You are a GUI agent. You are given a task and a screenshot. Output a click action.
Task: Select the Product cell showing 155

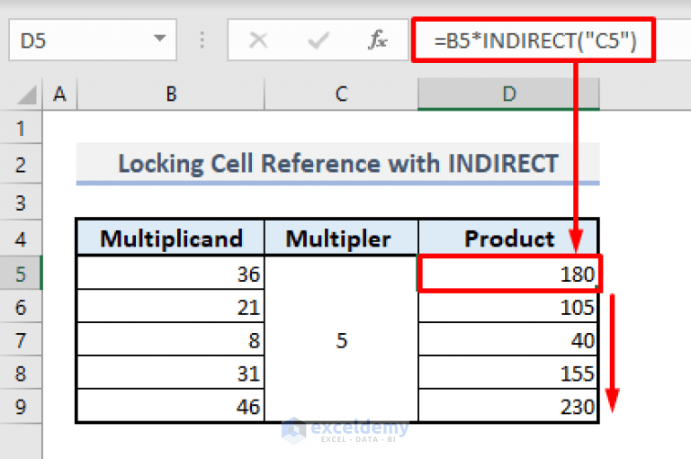pyautogui.click(x=508, y=373)
